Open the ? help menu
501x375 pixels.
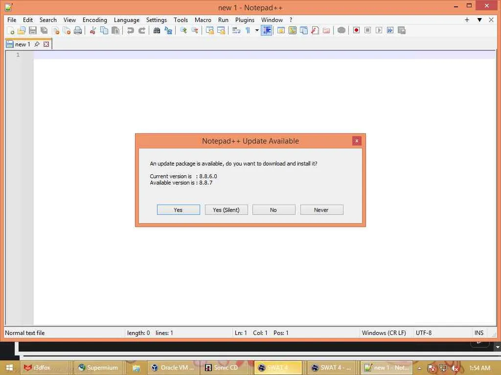point(291,20)
